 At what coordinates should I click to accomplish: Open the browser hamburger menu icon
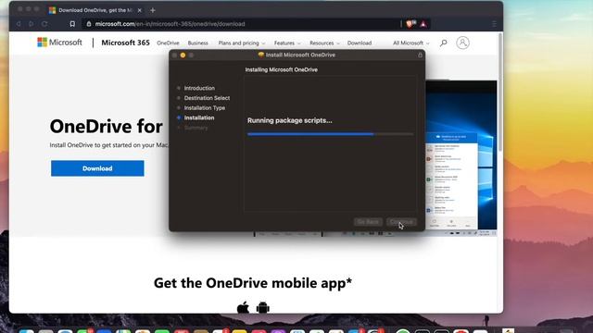pyautogui.click(x=494, y=24)
